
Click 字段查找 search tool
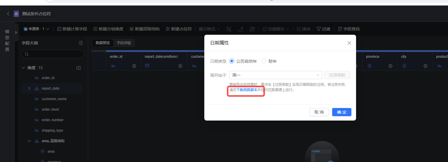pos(349,29)
